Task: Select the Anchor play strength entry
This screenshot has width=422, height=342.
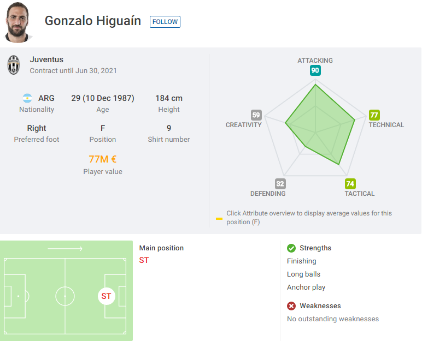Action: tap(306, 287)
